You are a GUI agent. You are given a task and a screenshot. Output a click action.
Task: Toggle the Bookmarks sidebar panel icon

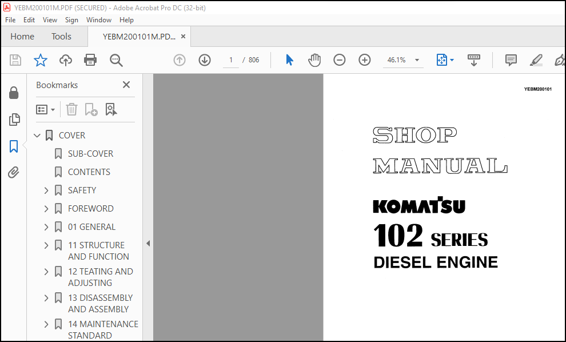pos(14,146)
